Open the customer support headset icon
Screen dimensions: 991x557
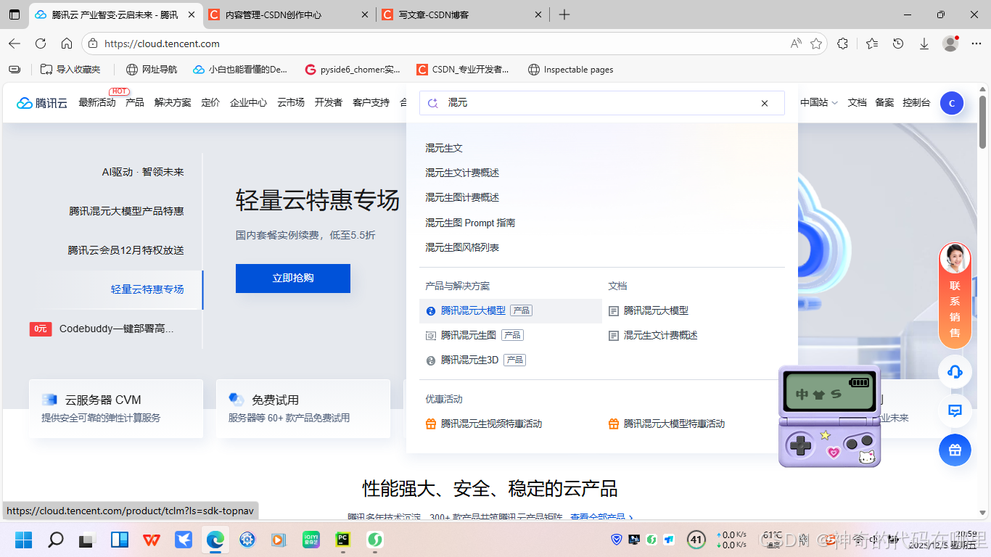click(x=955, y=371)
